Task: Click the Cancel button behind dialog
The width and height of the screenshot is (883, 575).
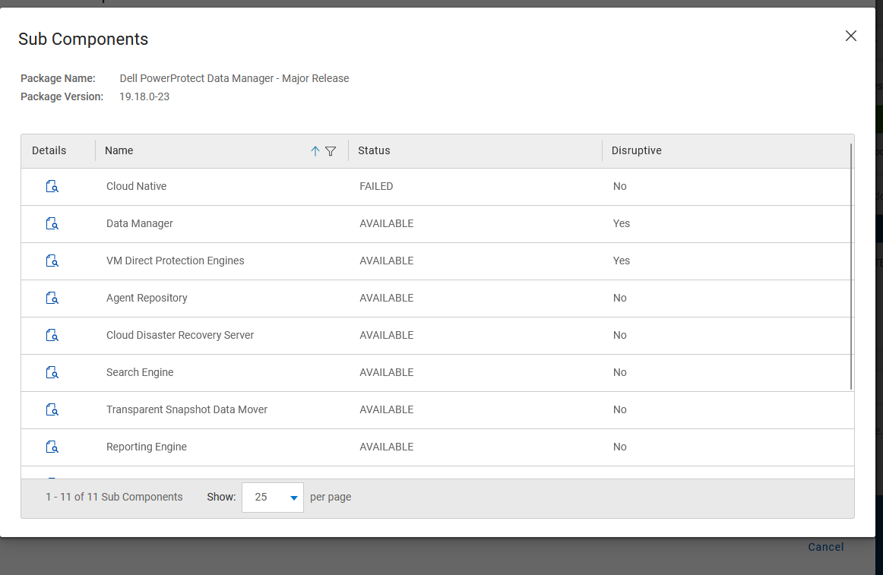Action: click(x=825, y=547)
